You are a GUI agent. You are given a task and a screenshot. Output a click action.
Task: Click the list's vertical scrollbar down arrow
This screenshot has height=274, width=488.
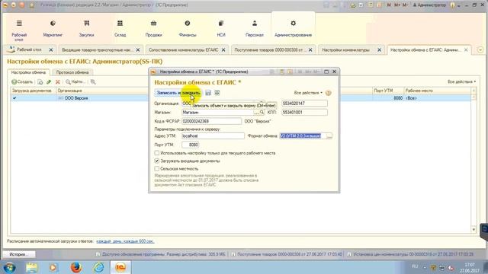pyautogui.click(x=474, y=230)
